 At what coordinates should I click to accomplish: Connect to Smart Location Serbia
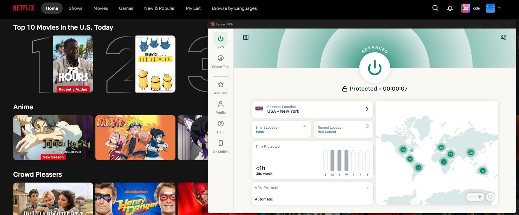[281, 129]
